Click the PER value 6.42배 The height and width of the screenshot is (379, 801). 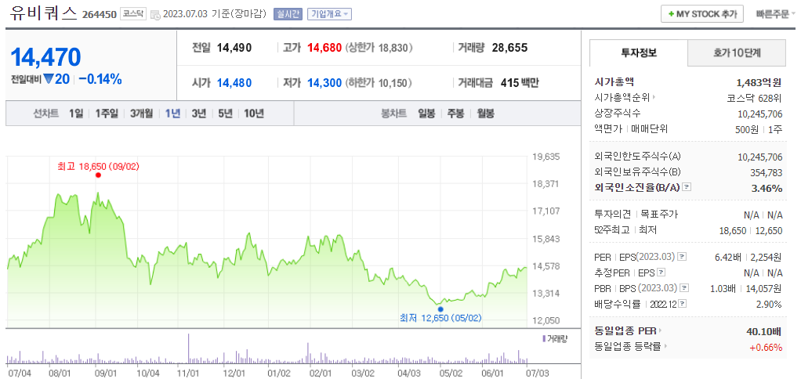click(728, 257)
